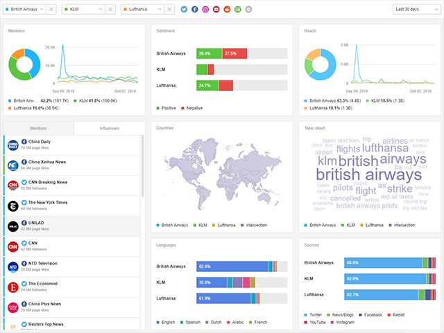
Task: Open the British Airways brand dropdown
Action: pyautogui.click(x=24, y=9)
